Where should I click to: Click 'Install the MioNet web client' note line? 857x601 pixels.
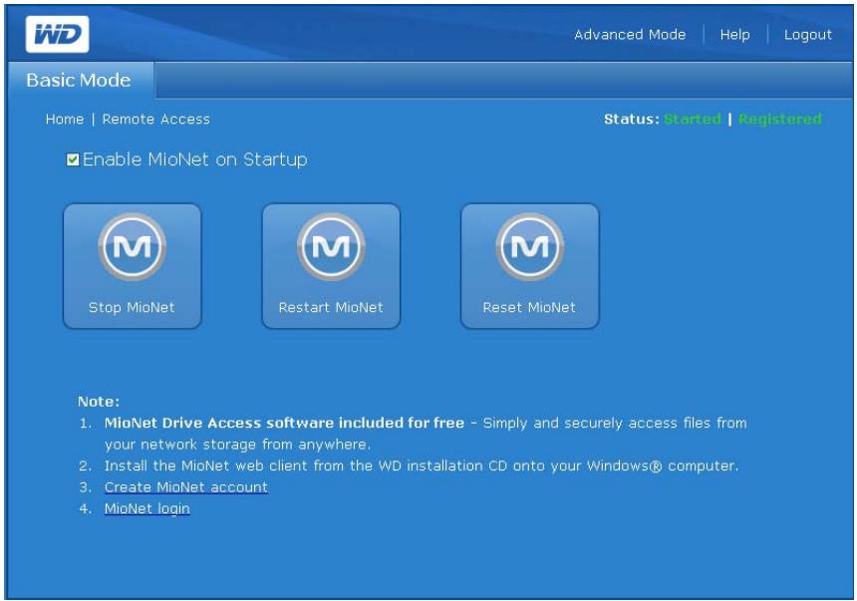click(x=422, y=465)
